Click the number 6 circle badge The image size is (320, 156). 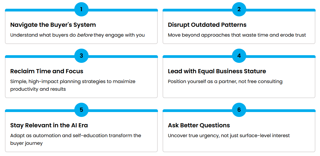(x=239, y=110)
